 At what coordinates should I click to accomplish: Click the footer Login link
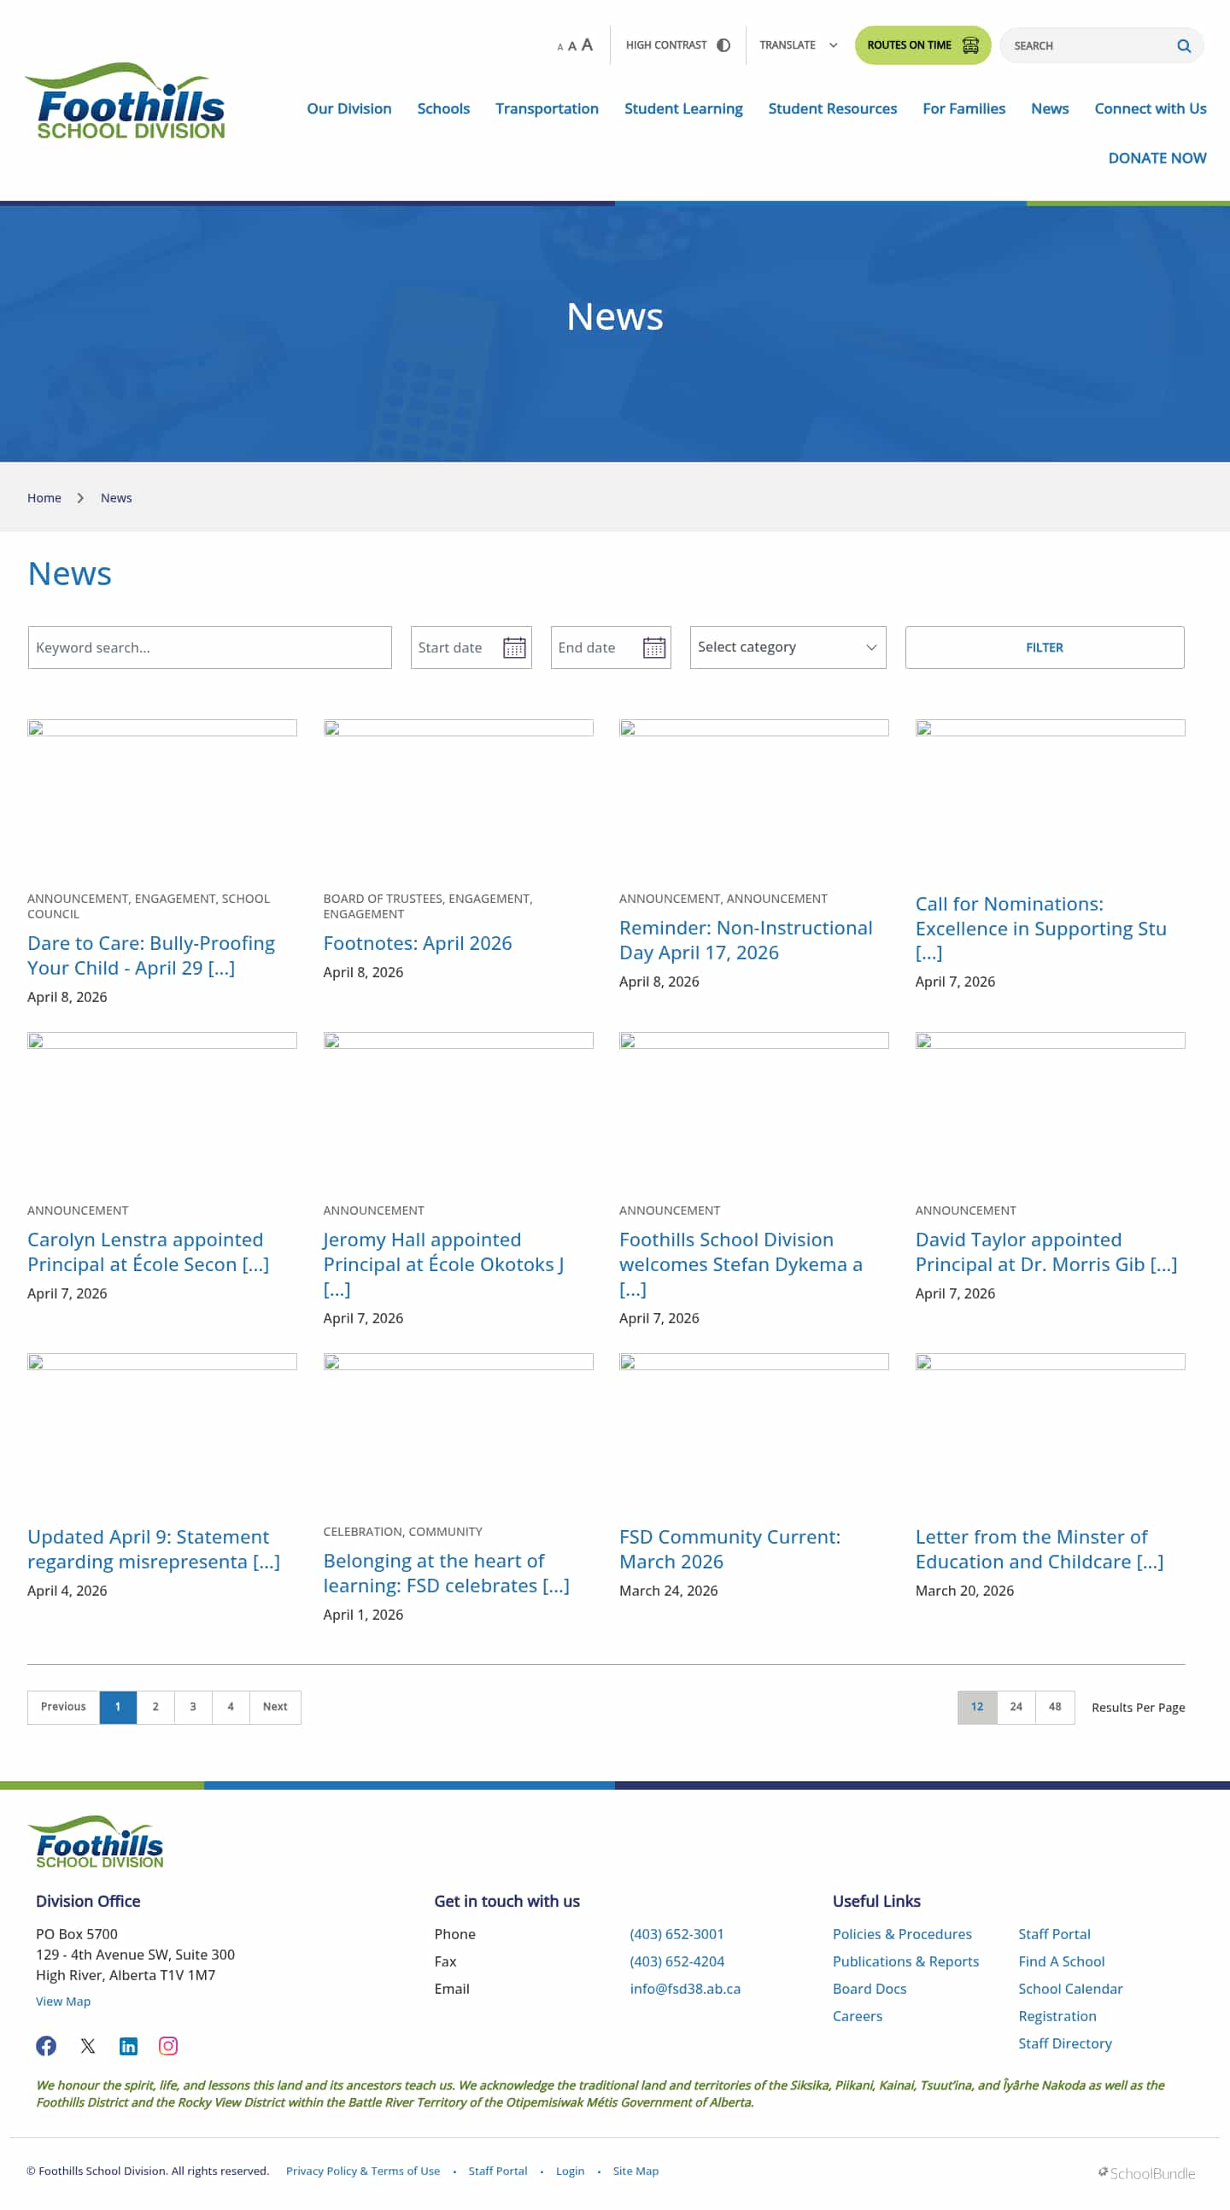pos(570,2171)
